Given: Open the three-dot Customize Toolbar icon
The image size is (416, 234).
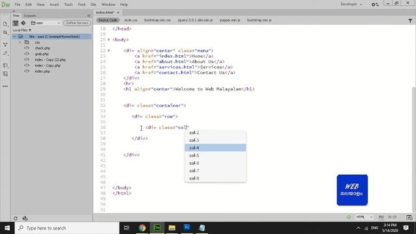Looking at the screenshot, I should (x=5, y=86).
